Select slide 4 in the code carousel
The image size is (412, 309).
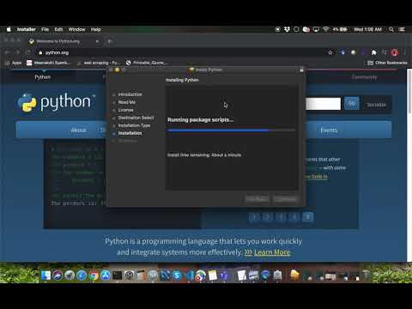(294, 217)
